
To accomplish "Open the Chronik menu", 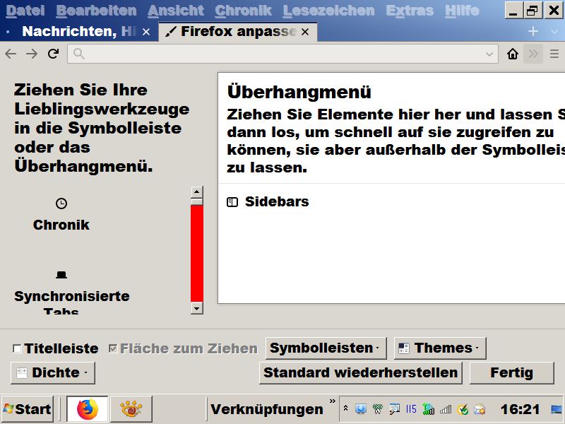I will click(243, 11).
